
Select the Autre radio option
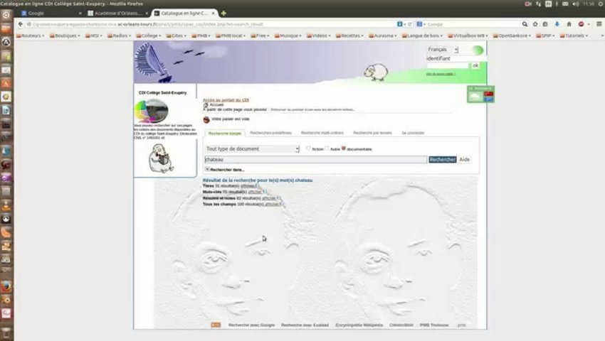coord(327,148)
